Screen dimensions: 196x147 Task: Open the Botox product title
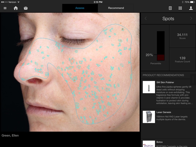coord(159,142)
